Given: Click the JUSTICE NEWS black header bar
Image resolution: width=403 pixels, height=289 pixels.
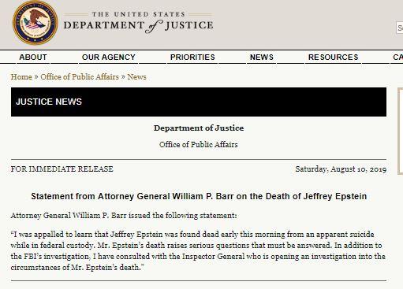Looking at the screenshot, I should [199, 102].
